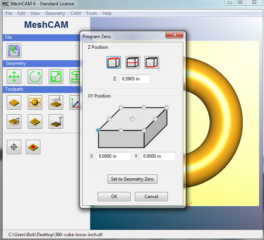Click the supports toolpath icon
Viewport: 264px width, 240px height.
point(14,122)
